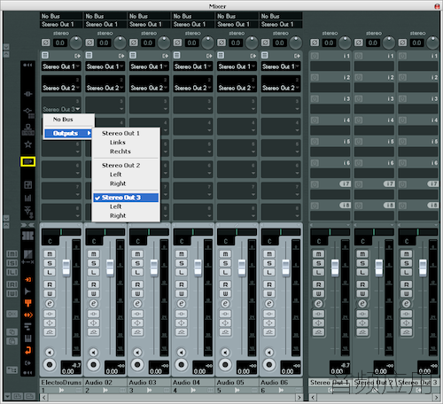
Task: Click the ElectroDrums pan control display
Action: pyautogui.click(x=61, y=232)
